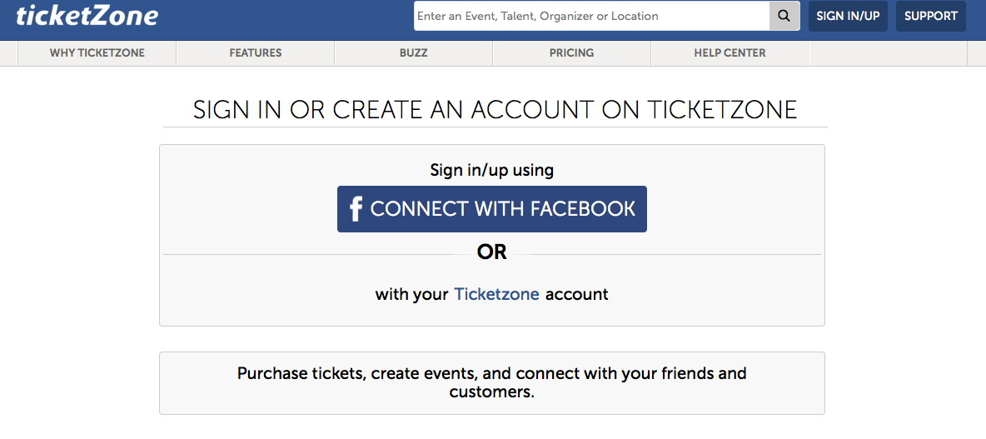This screenshot has width=986, height=439.
Task: Focus the event search input field
Action: (592, 16)
